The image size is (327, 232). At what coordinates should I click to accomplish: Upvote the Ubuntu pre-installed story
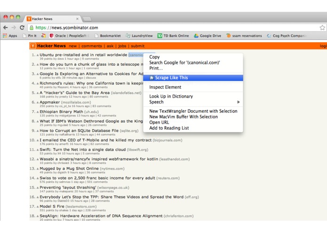tap(38, 55)
